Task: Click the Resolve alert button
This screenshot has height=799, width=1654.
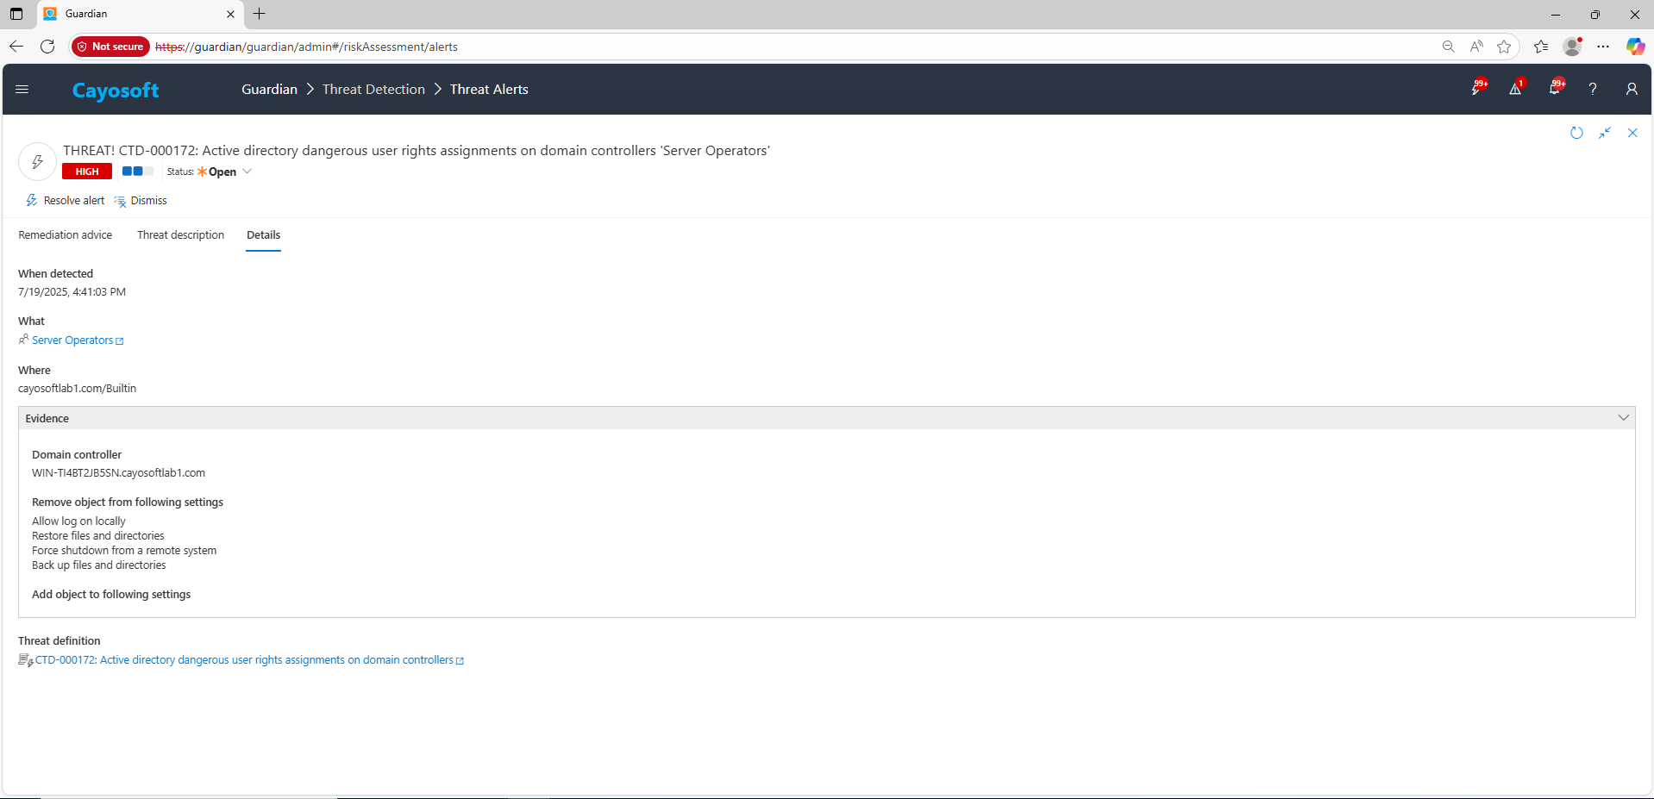Action: coord(66,201)
